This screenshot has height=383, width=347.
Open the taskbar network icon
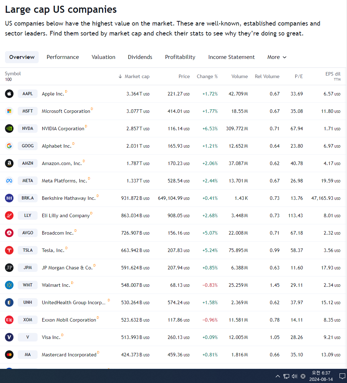[286, 376]
